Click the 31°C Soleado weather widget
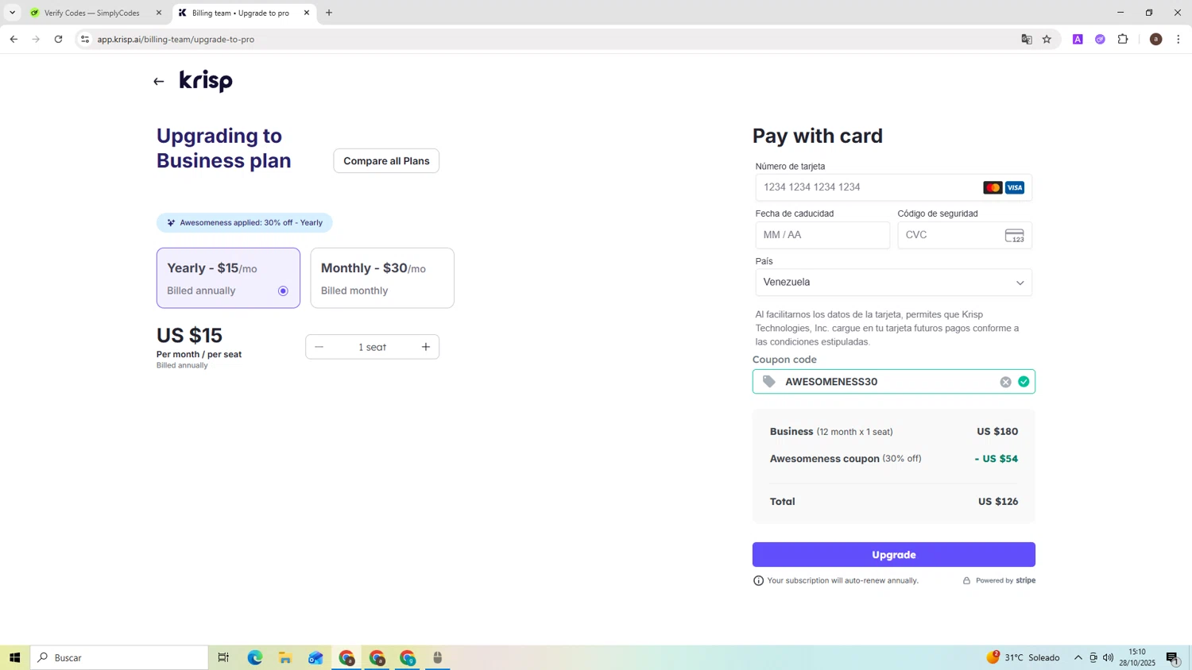The width and height of the screenshot is (1192, 670). coord(1024,657)
